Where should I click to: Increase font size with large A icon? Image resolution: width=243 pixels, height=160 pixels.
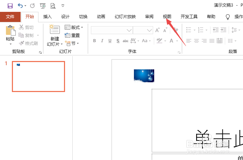pyautogui.click(x=157, y=30)
